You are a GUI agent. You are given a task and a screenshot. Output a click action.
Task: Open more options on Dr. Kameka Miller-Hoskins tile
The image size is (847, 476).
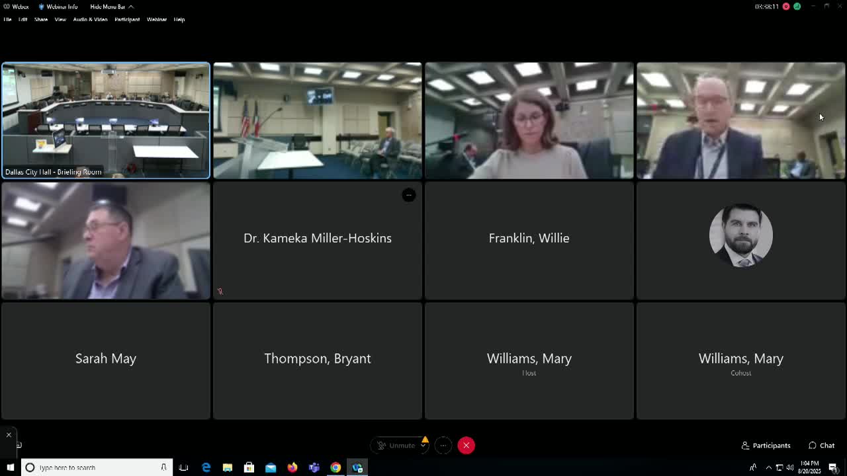pyautogui.click(x=409, y=195)
